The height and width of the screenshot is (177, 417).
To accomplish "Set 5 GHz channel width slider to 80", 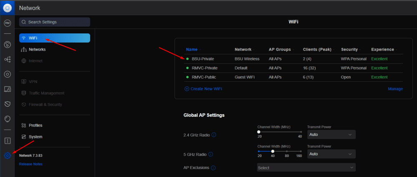I will click(287, 151).
